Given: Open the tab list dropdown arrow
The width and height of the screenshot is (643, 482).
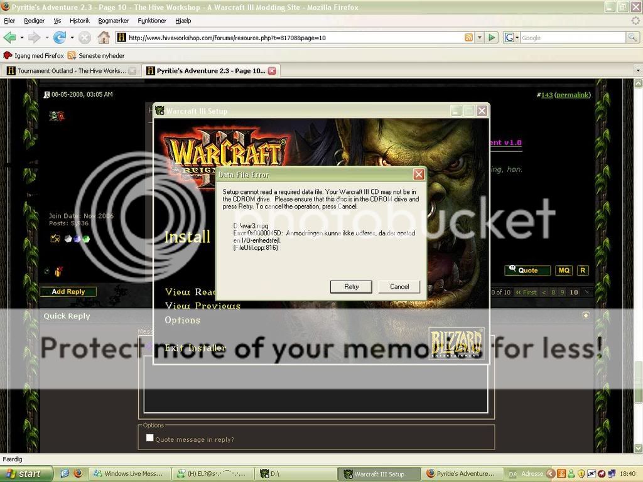Looking at the screenshot, I should pos(638,70).
